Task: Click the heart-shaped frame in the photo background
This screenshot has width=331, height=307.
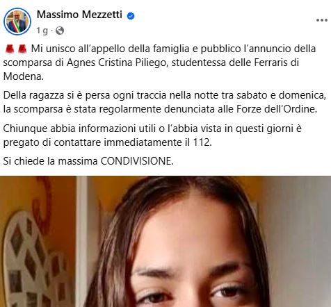Action: coord(28,258)
